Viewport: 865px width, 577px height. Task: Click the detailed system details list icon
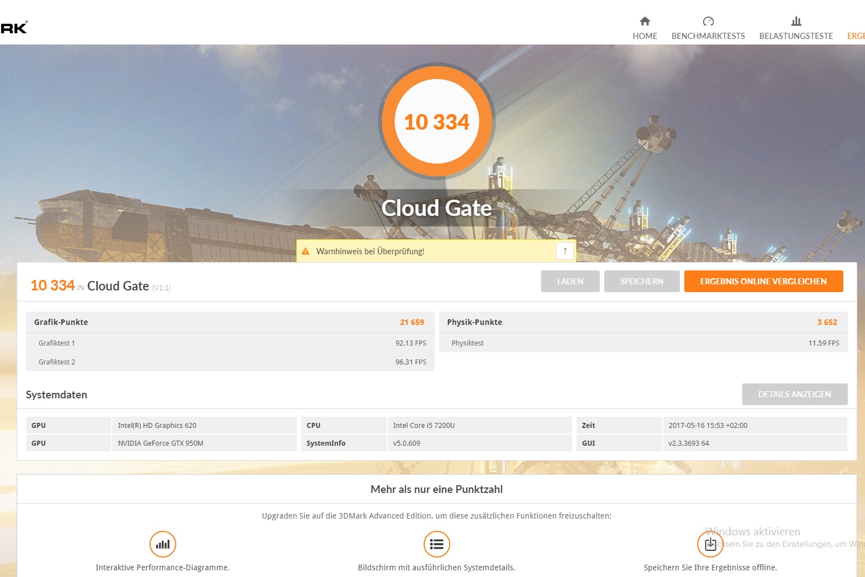click(x=437, y=544)
